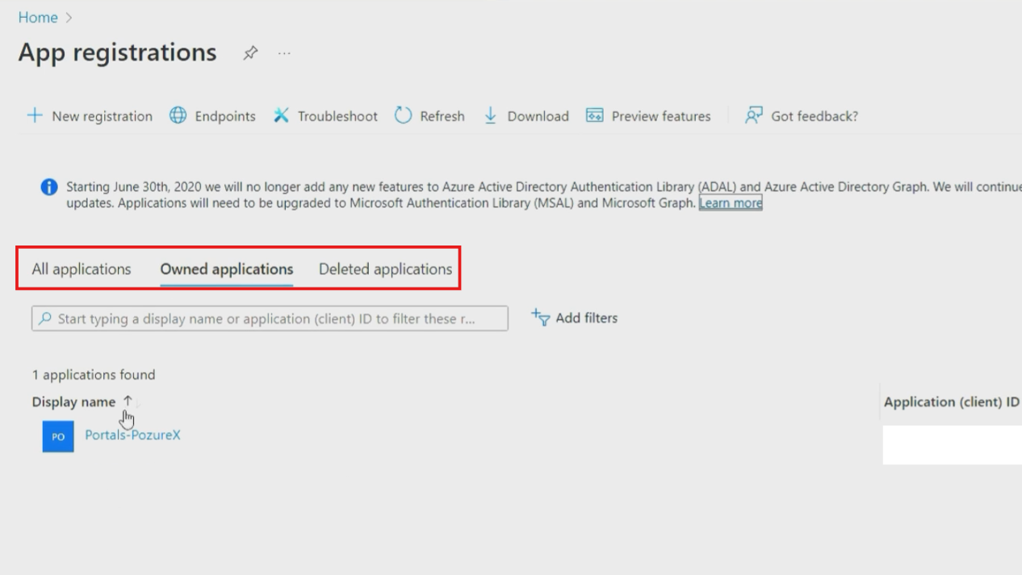Open the Learn more link
Viewport: 1022px width, 575px height.
pyautogui.click(x=731, y=203)
